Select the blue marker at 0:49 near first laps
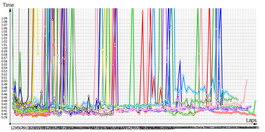265x132 pixels. click(x=15, y=84)
